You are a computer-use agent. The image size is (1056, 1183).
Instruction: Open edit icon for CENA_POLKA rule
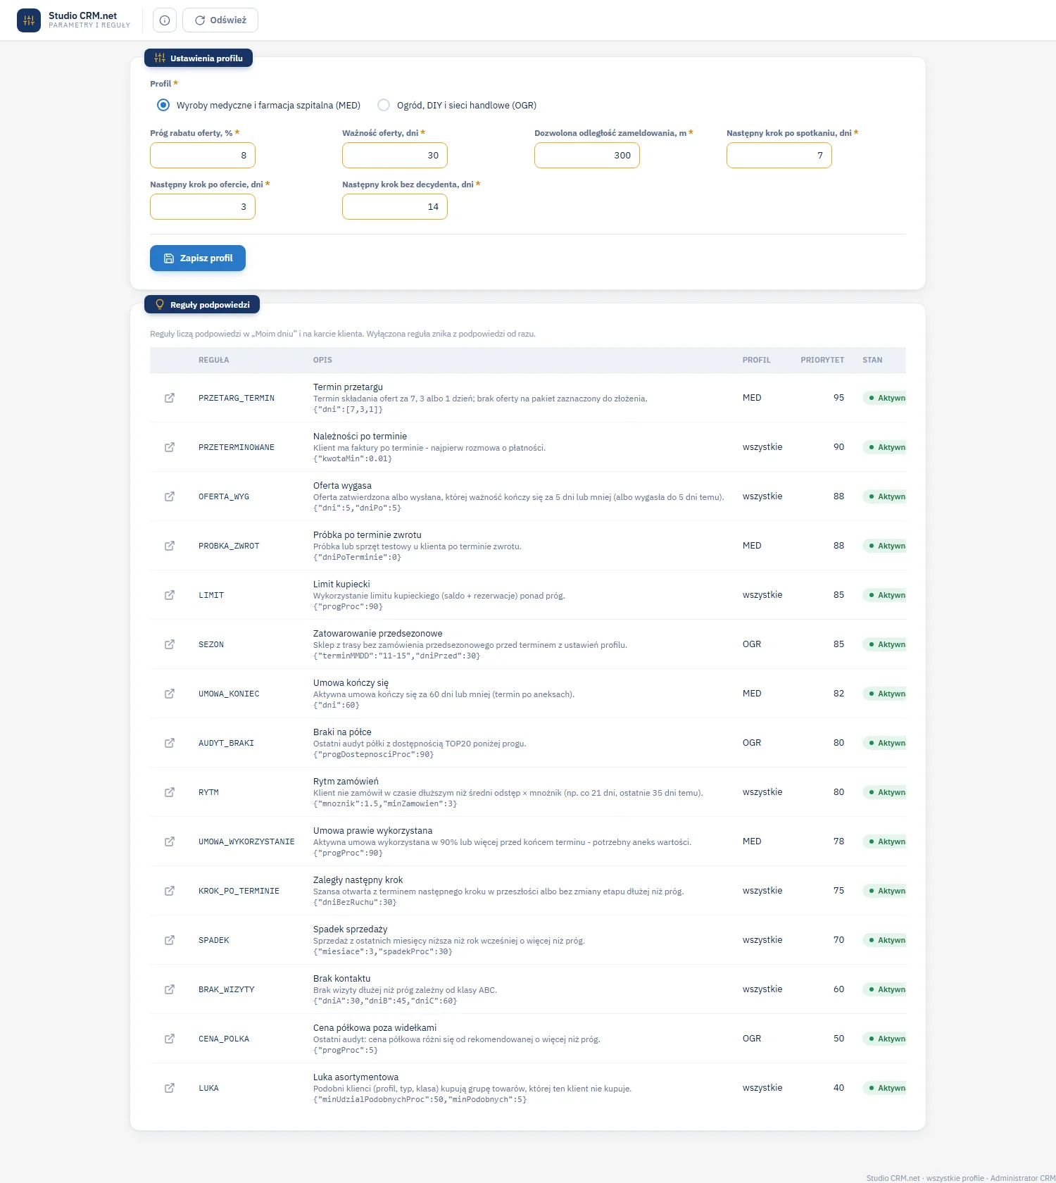tap(170, 1039)
